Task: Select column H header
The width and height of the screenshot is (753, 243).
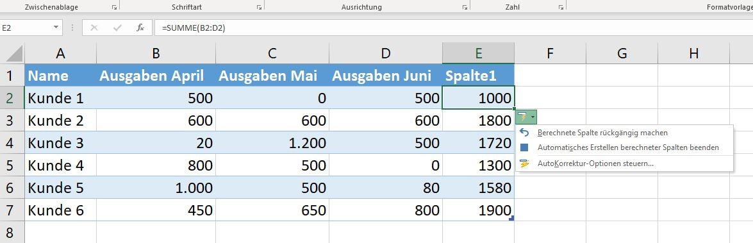Action: click(x=693, y=53)
